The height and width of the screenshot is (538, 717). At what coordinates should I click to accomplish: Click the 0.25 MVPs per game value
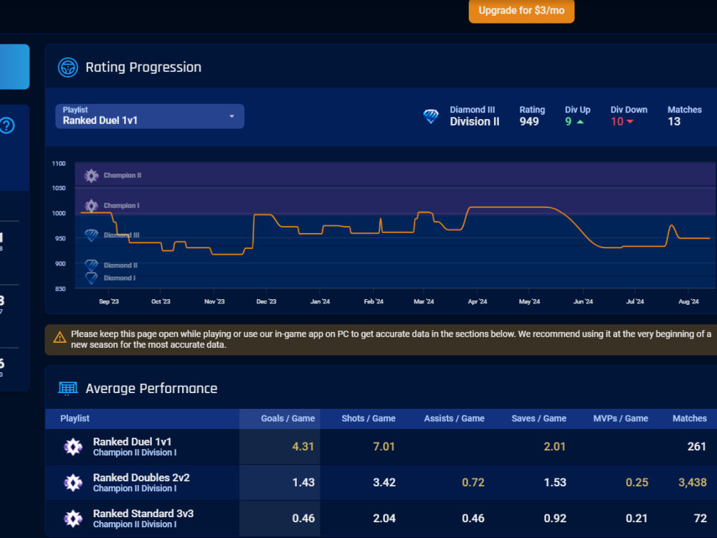637,482
